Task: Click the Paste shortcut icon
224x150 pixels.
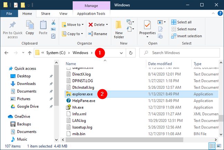Action: [53, 36]
